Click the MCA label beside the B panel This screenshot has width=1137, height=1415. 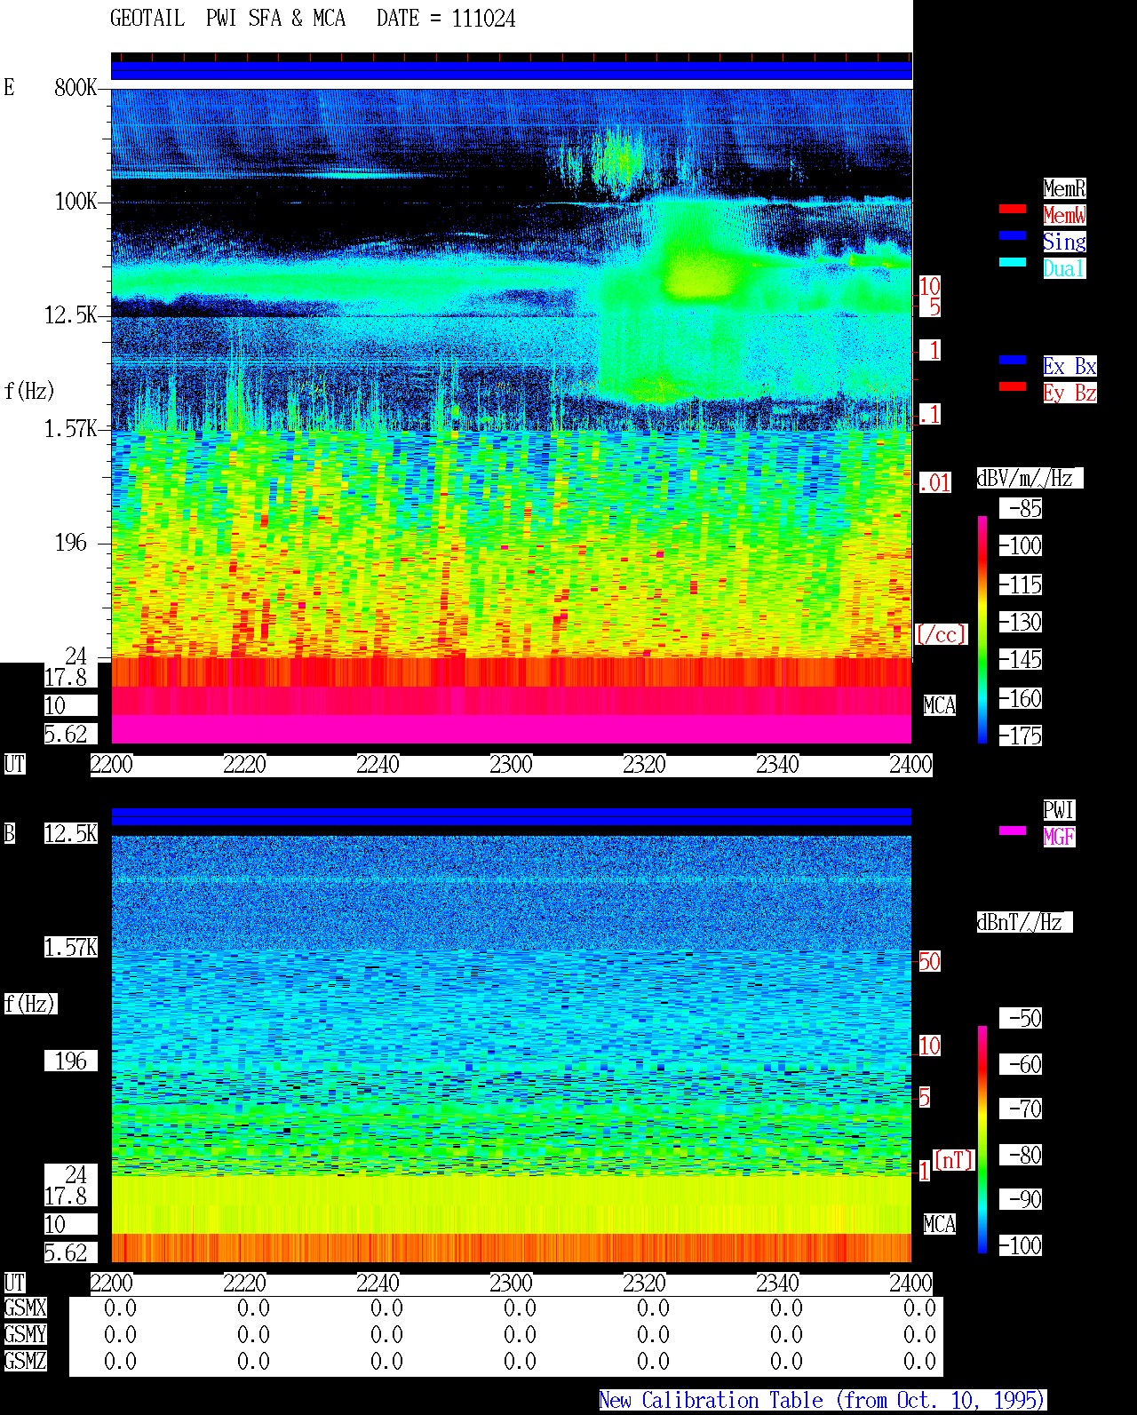point(940,1225)
